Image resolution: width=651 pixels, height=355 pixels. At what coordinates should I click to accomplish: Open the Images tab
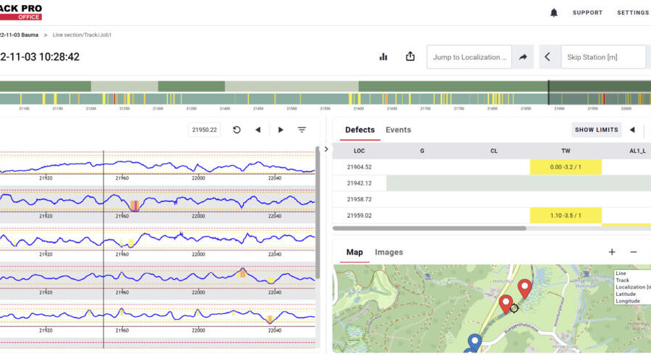[x=388, y=252]
